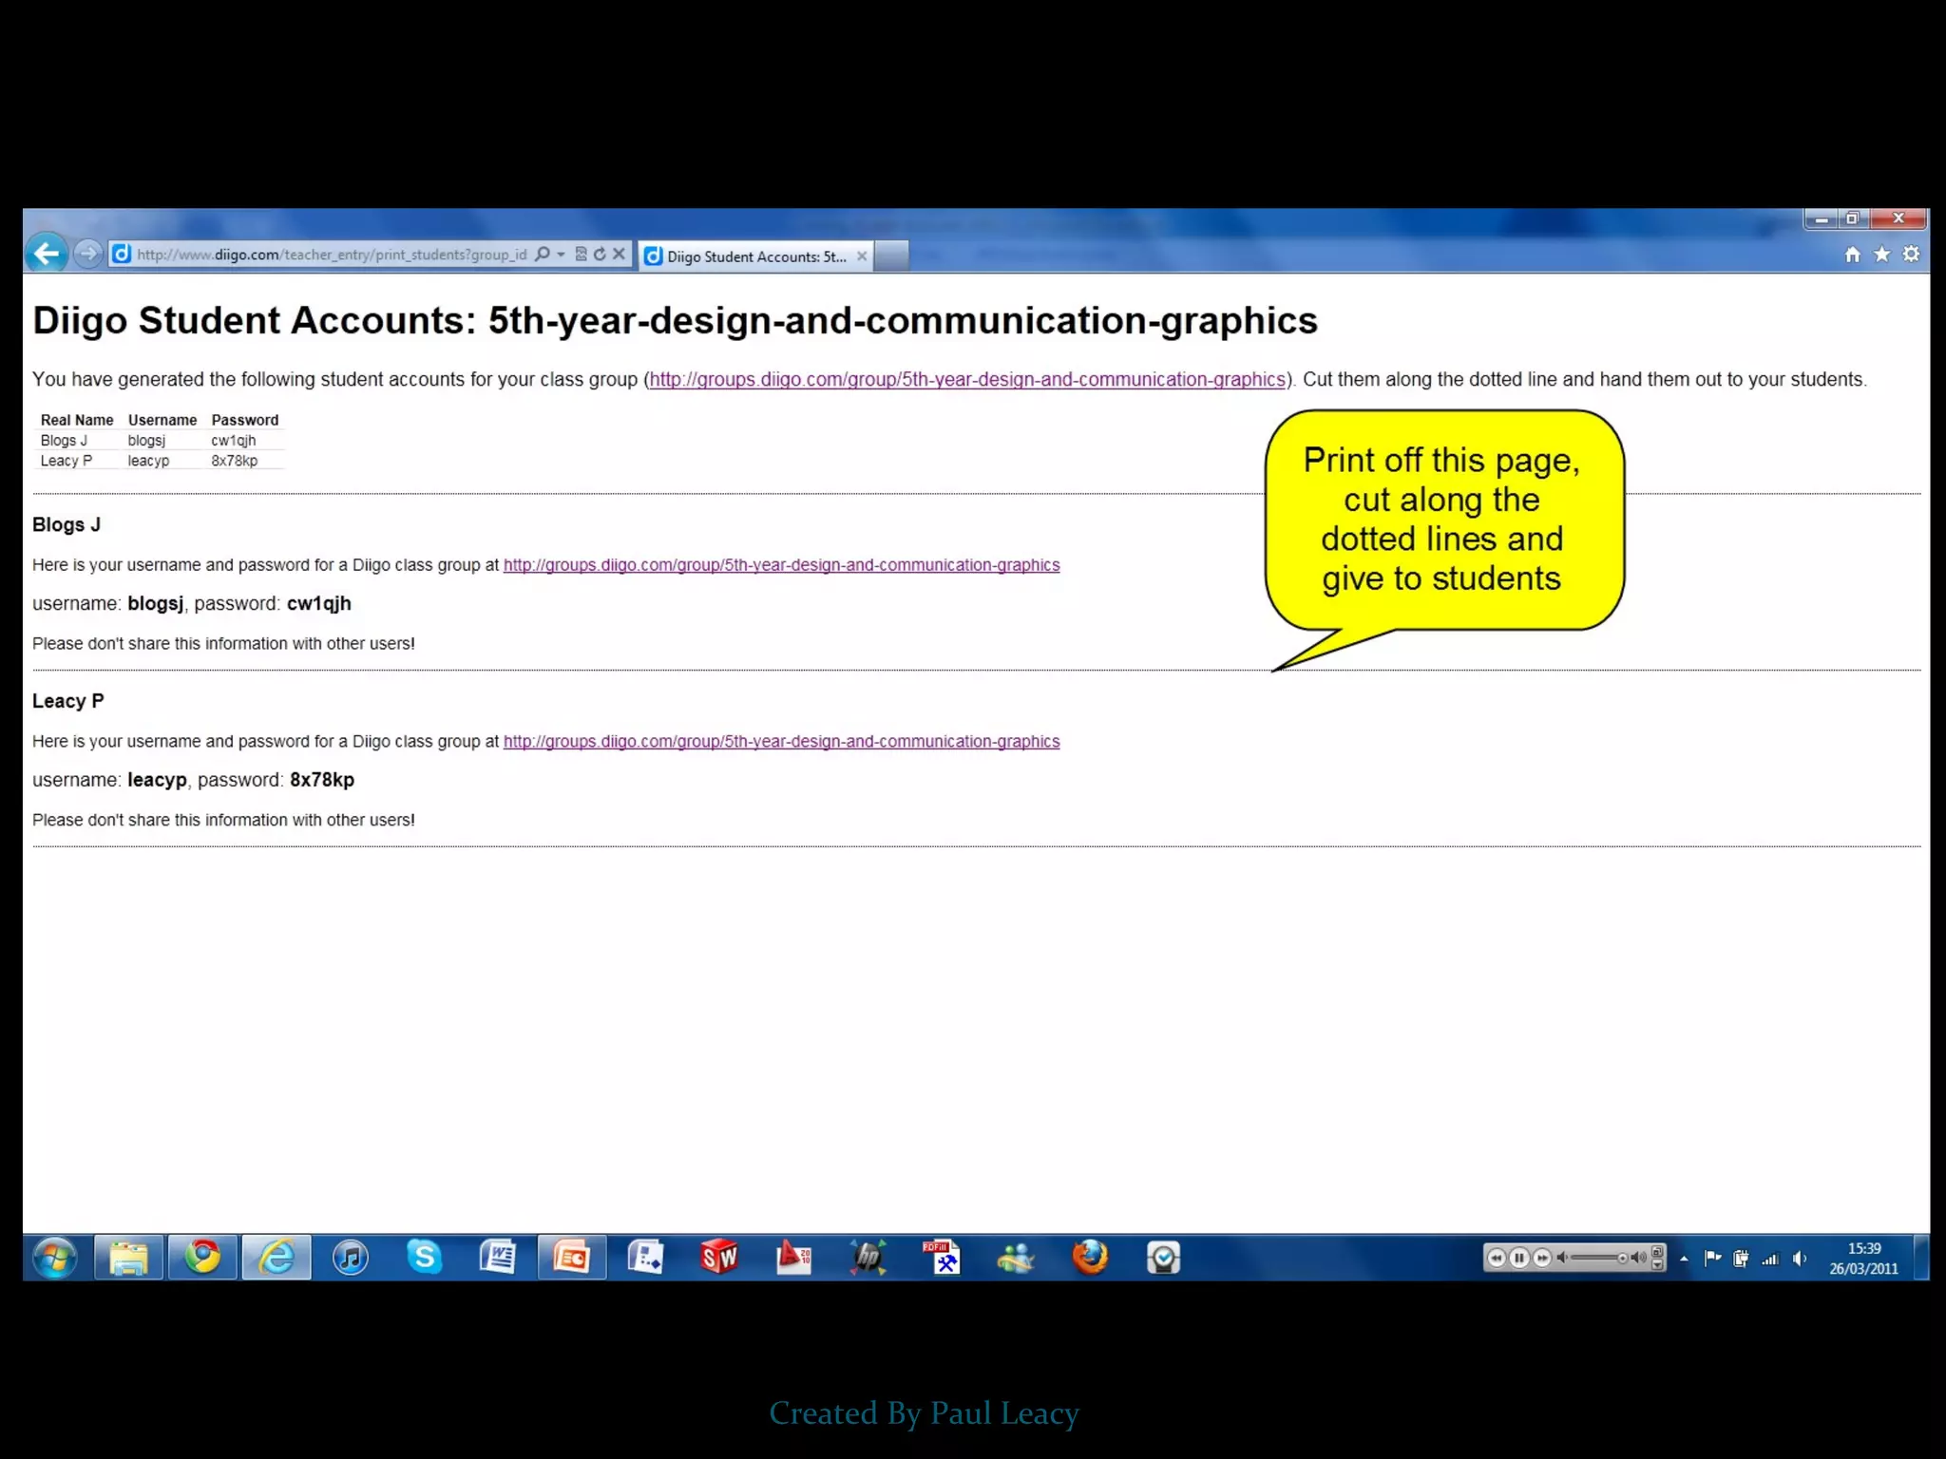This screenshot has height=1459, width=1946.
Task: Close the Diigo Student Accounts tab
Action: (862, 256)
